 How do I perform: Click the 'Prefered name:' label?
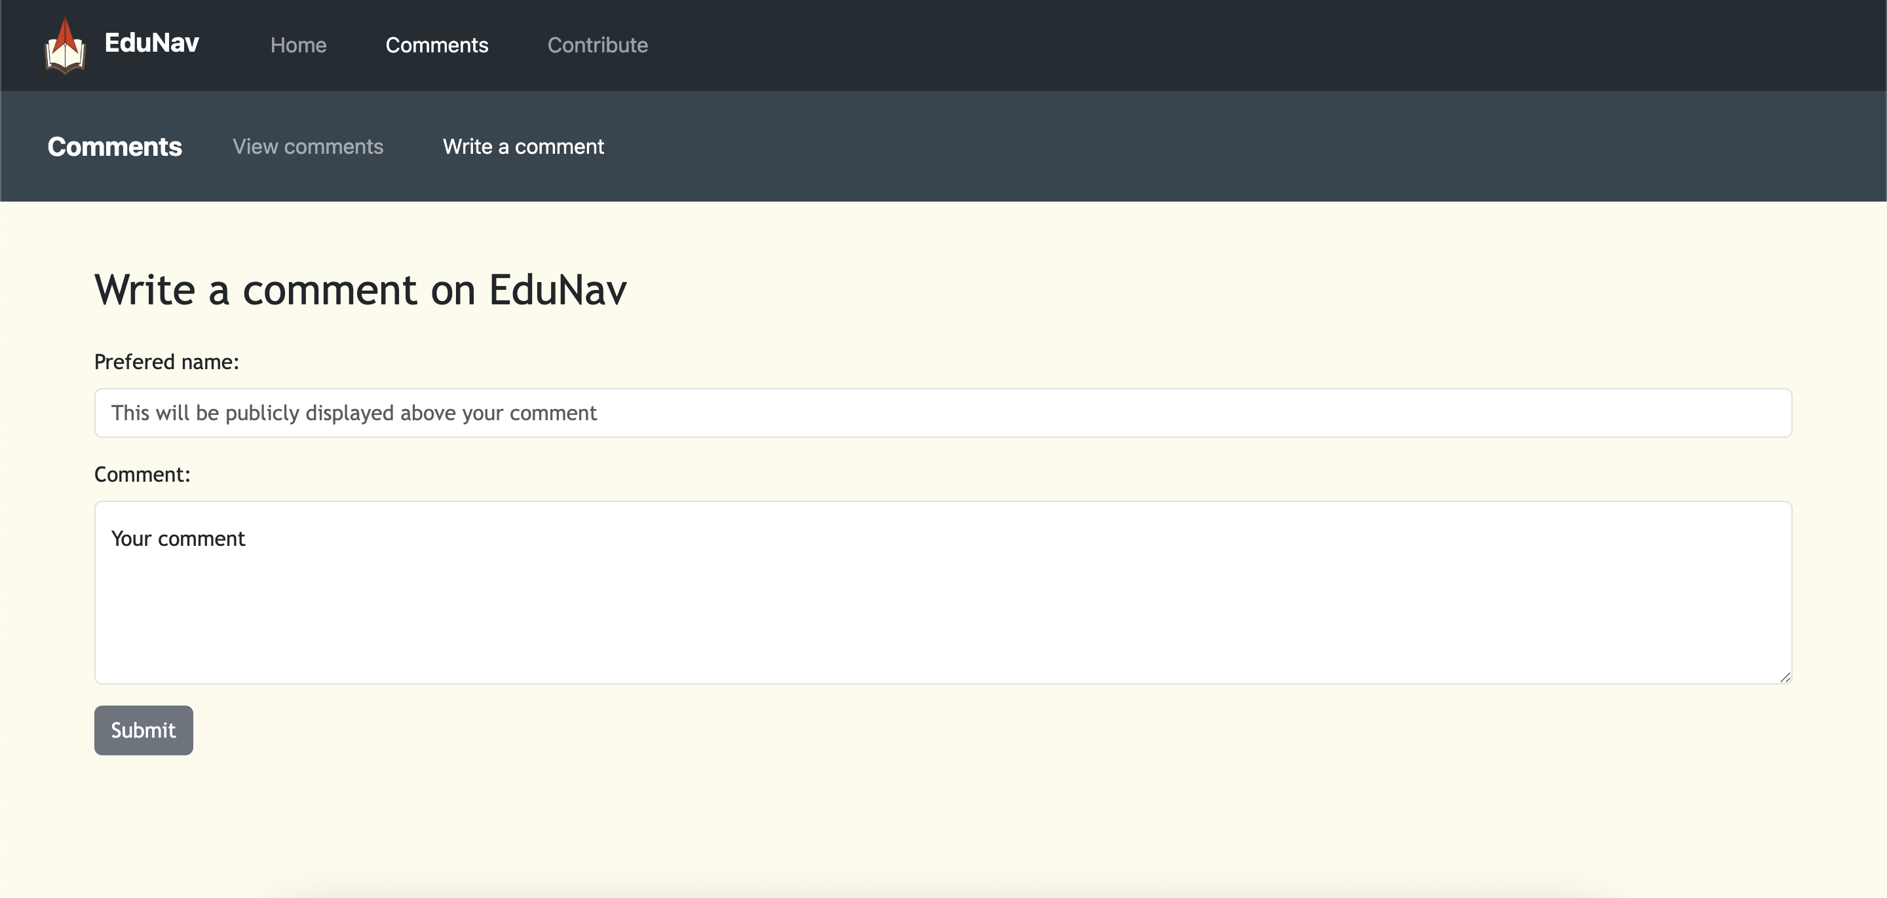click(x=166, y=361)
